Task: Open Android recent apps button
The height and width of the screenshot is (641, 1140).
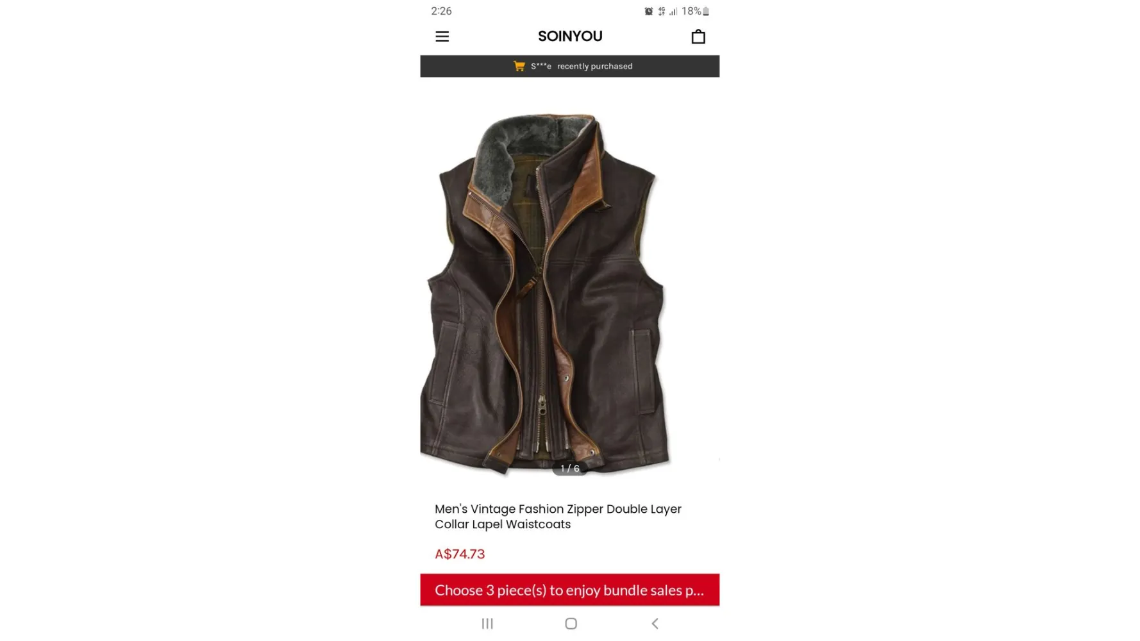Action: coord(487,623)
